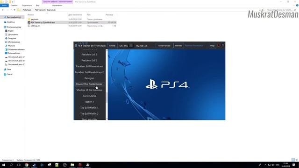The width and height of the screenshot is (299, 168).
Task: Select the payloads folder
Action: click(x=35, y=19)
